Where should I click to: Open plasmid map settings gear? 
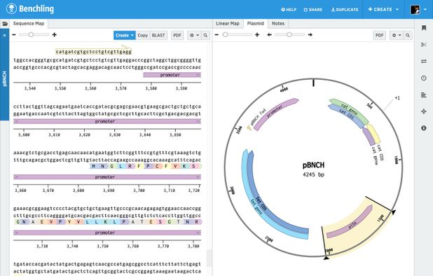pos(397,35)
